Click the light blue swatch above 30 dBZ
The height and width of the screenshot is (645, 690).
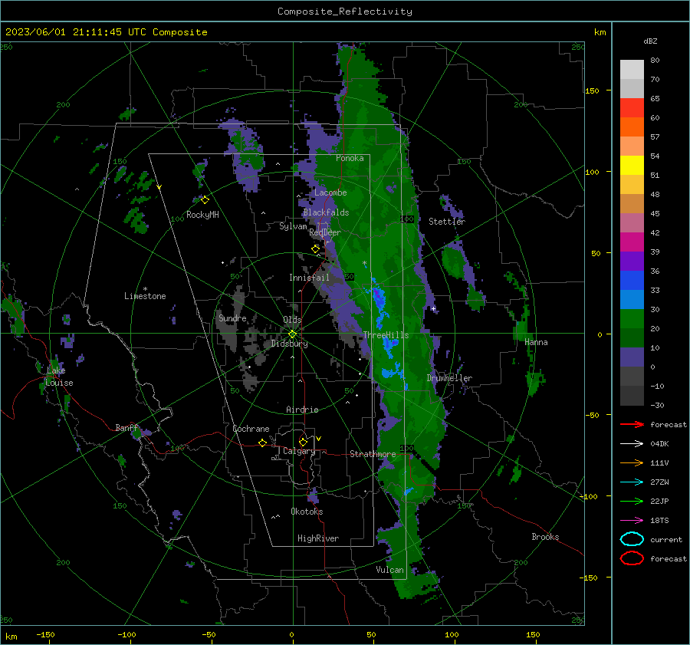tap(632, 299)
